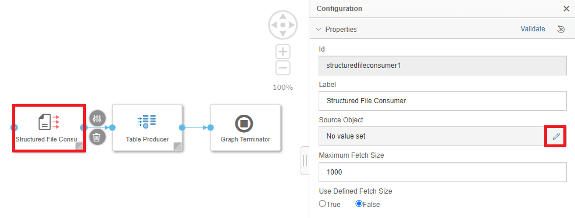Zoom out with the minus button

point(283,68)
